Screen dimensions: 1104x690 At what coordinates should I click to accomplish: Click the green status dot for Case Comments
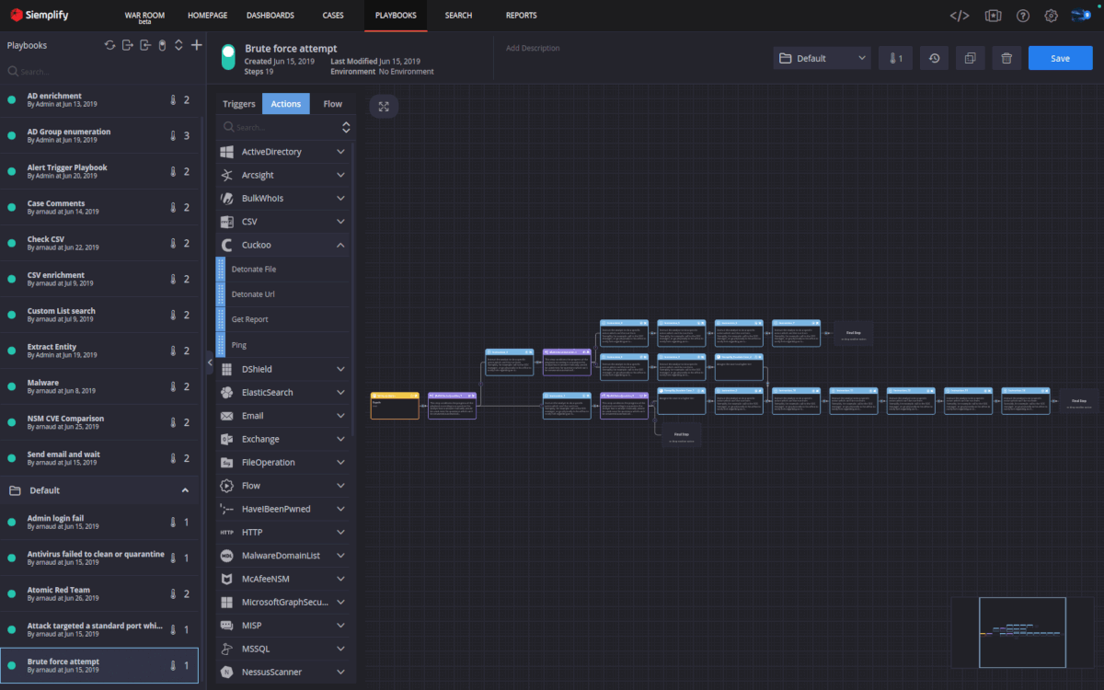click(x=12, y=208)
